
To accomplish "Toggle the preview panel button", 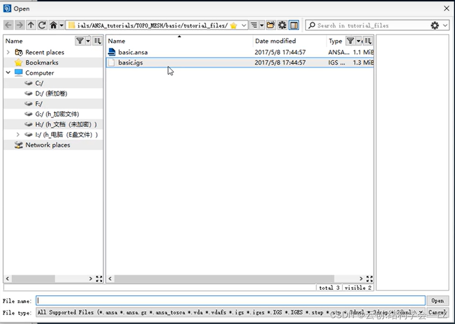I will tap(294, 25).
